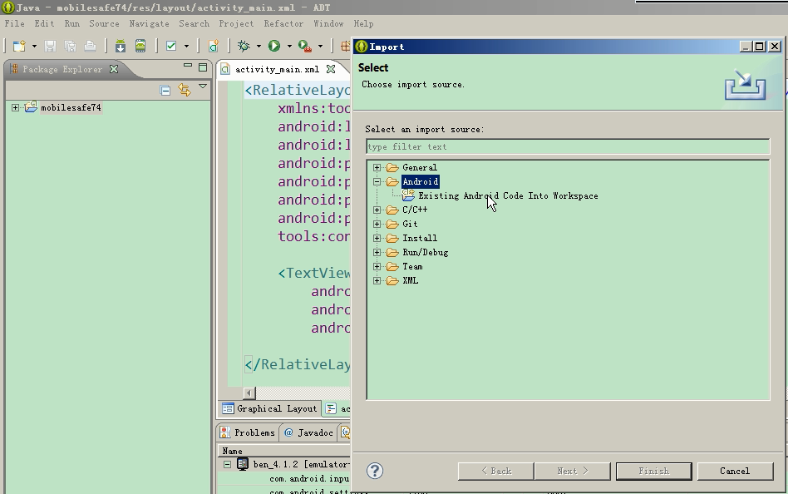
Task: Click the import source filter text field
Action: (568, 147)
